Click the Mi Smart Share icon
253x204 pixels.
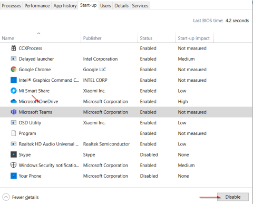pos(14,91)
